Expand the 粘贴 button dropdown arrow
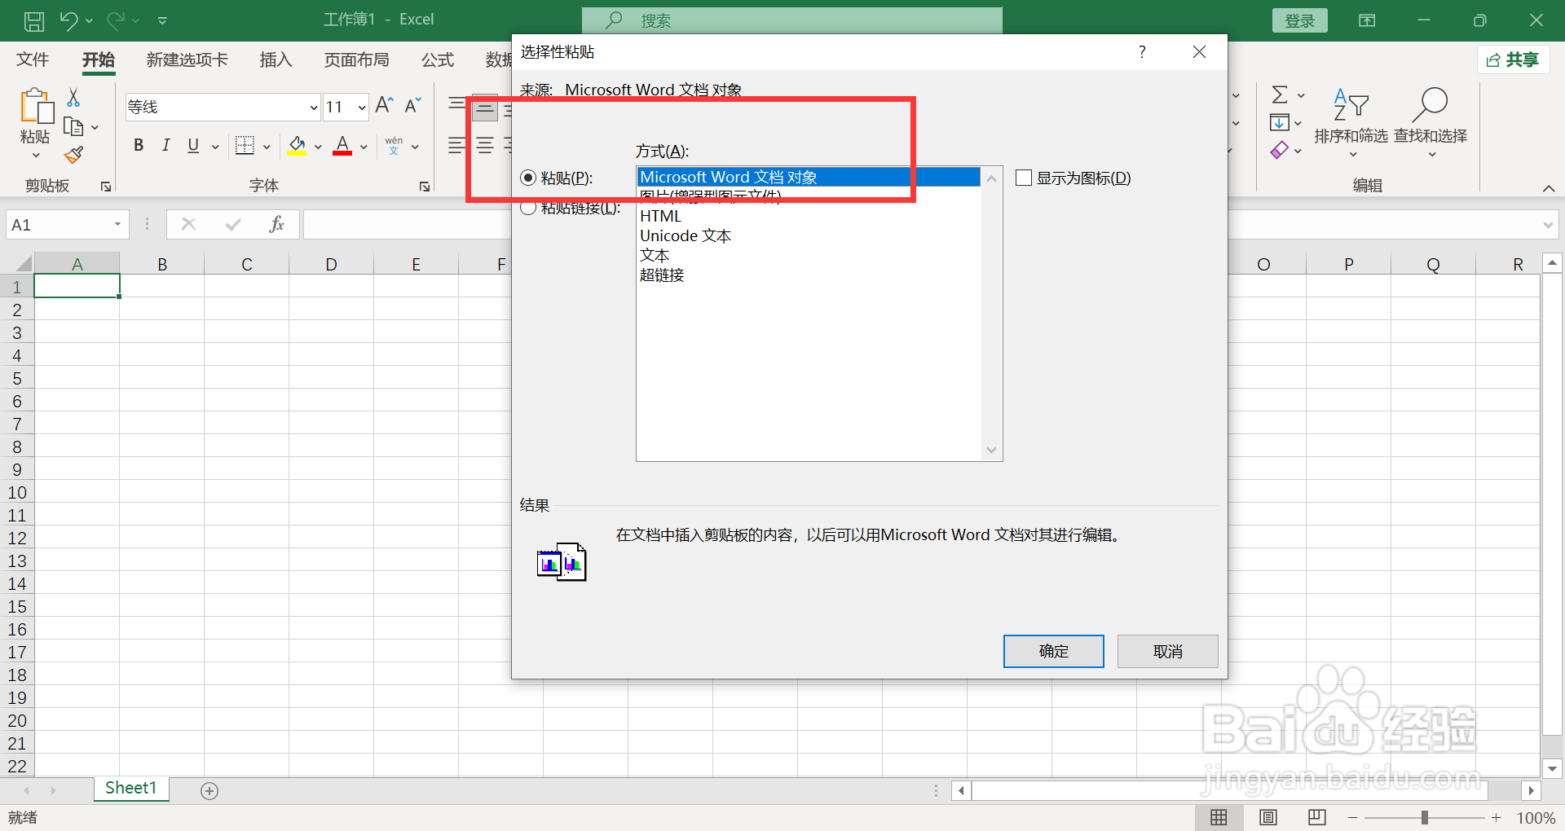Viewport: 1565px width, 831px height. tap(36, 156)
